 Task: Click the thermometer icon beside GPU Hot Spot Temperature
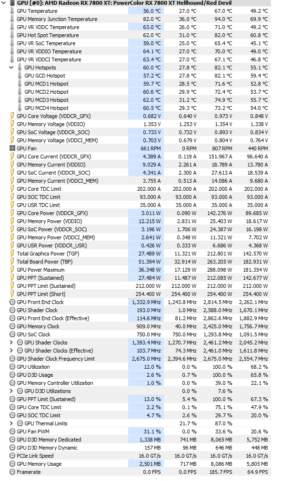[12, 35]
